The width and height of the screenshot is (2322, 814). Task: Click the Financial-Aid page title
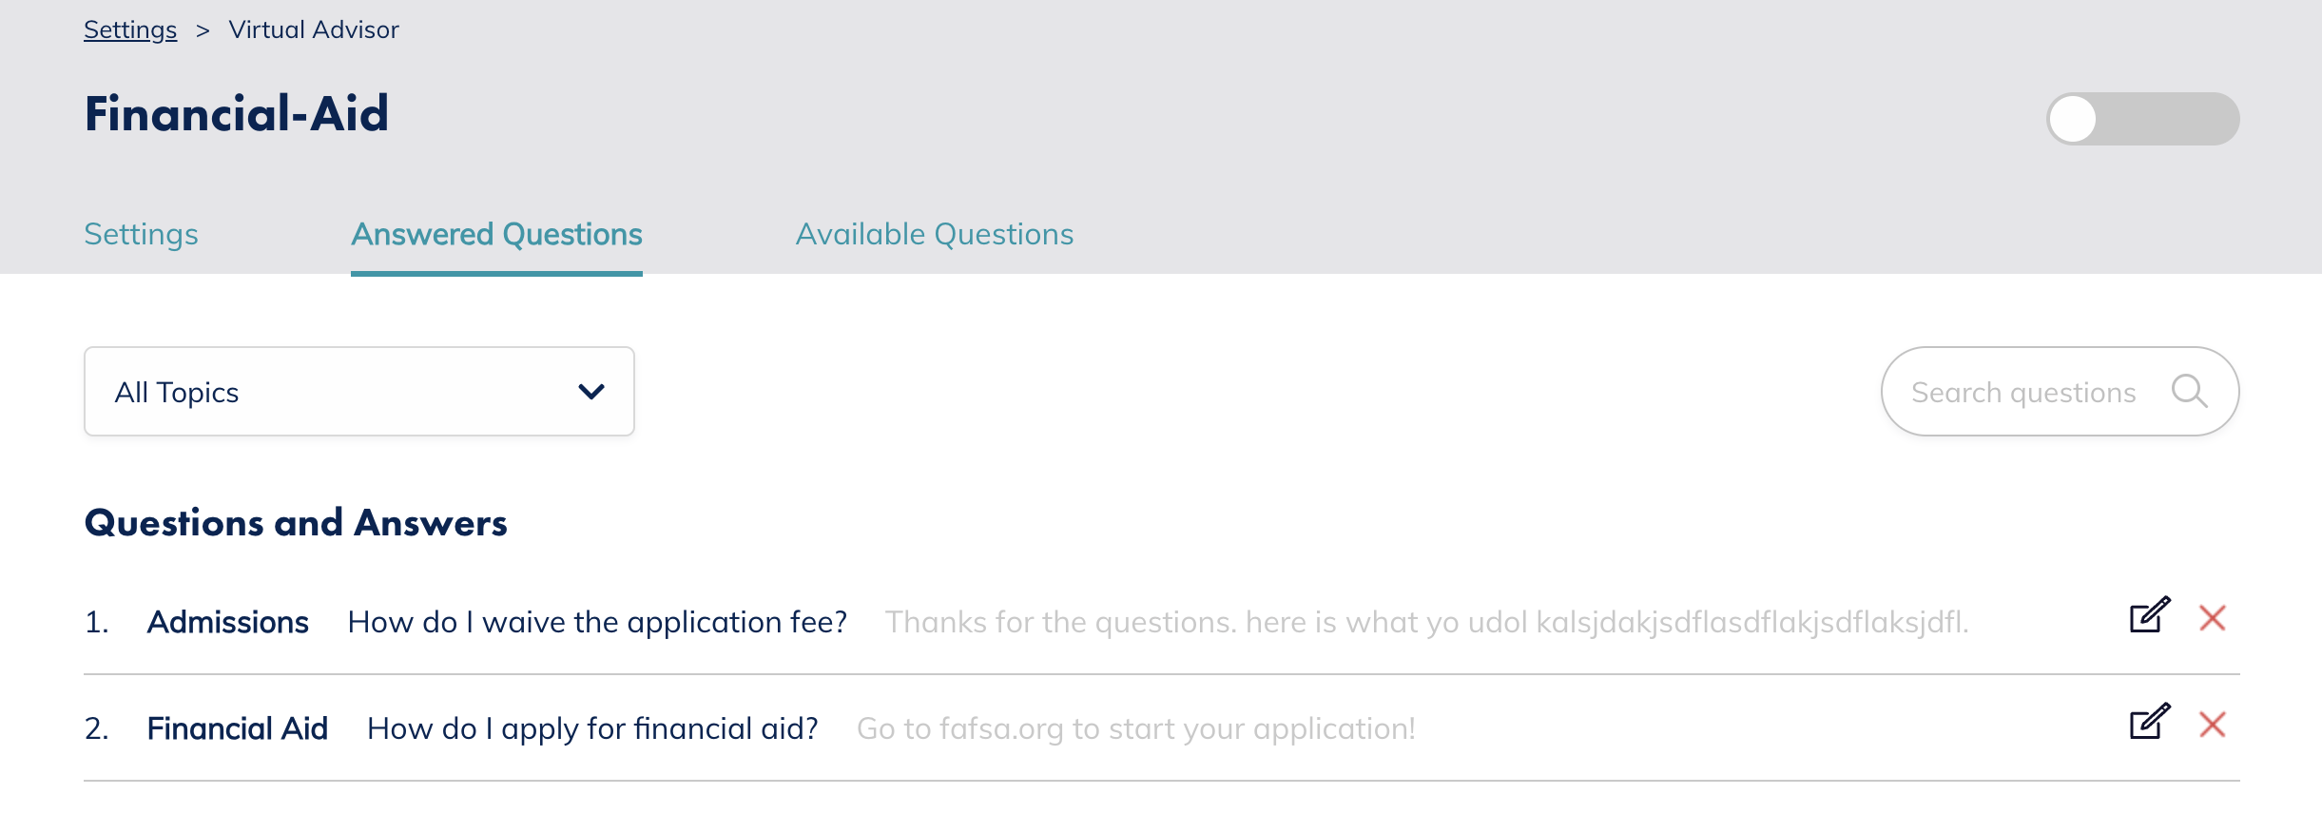click(236, 112)
